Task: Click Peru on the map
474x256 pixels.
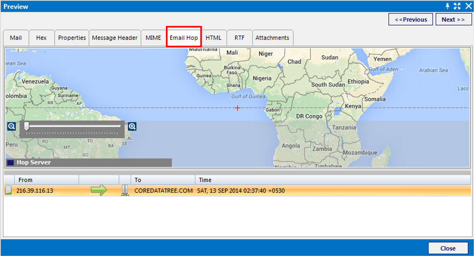Action: coord(12,144)
